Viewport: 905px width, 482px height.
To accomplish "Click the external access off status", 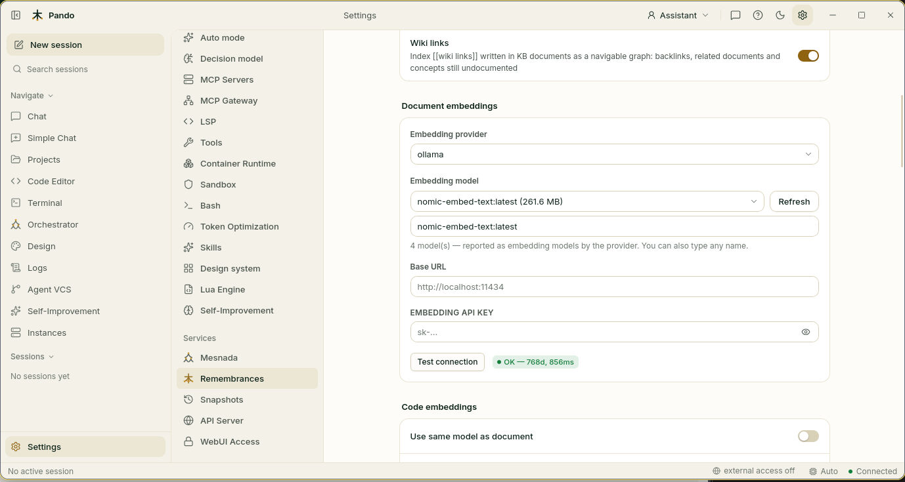I will 753,471.
